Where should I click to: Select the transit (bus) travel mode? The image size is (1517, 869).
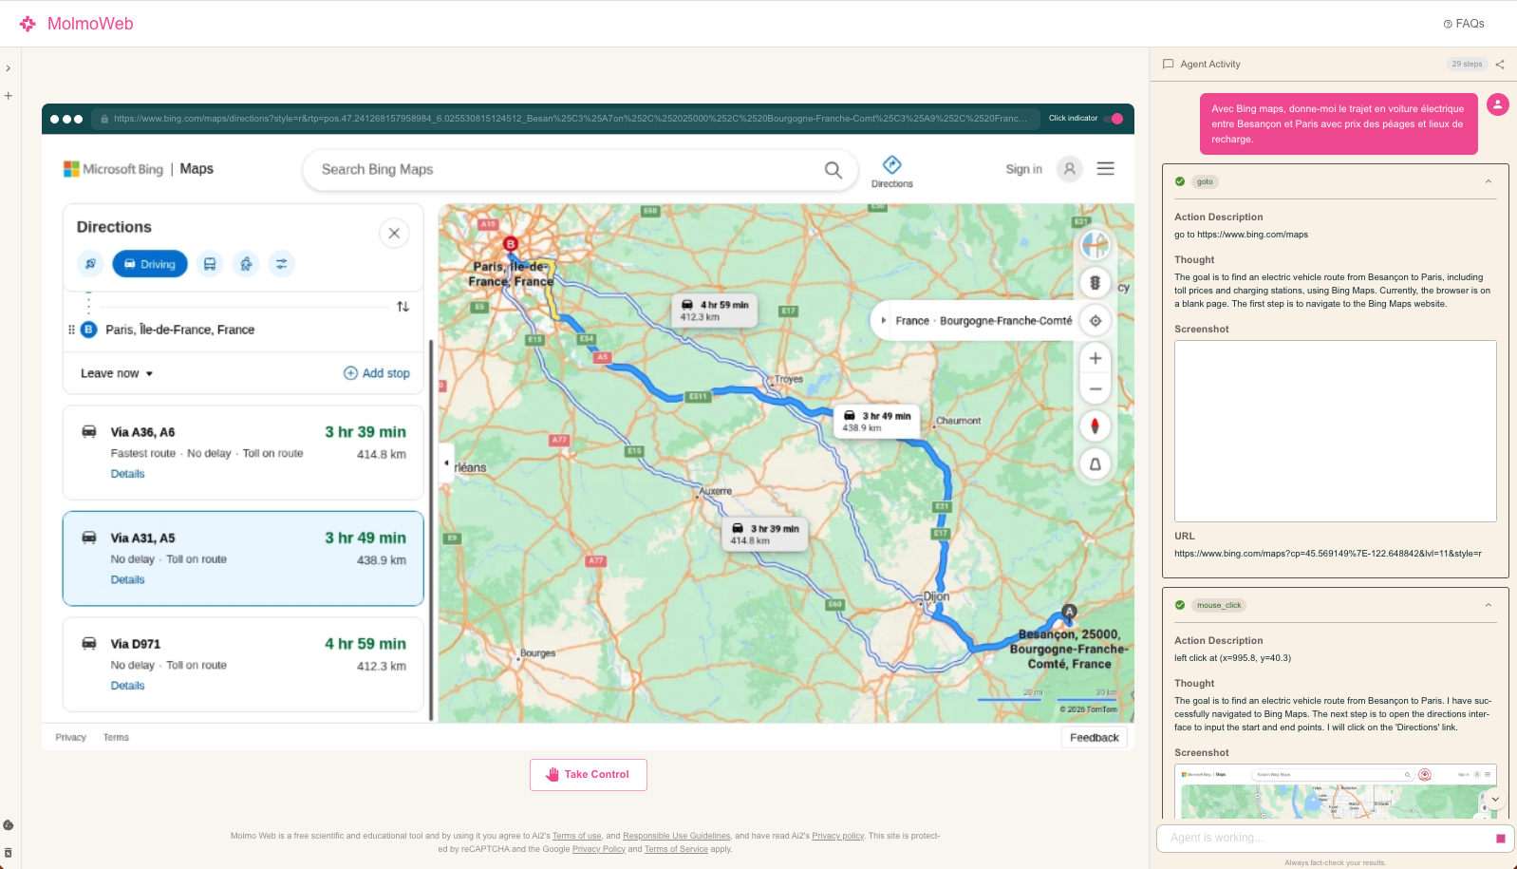click(210, 264)
